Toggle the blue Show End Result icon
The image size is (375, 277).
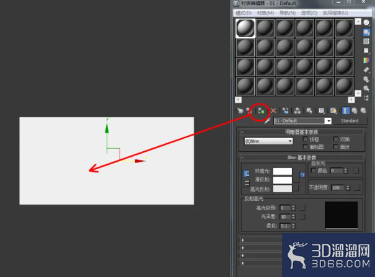[345, 111]
